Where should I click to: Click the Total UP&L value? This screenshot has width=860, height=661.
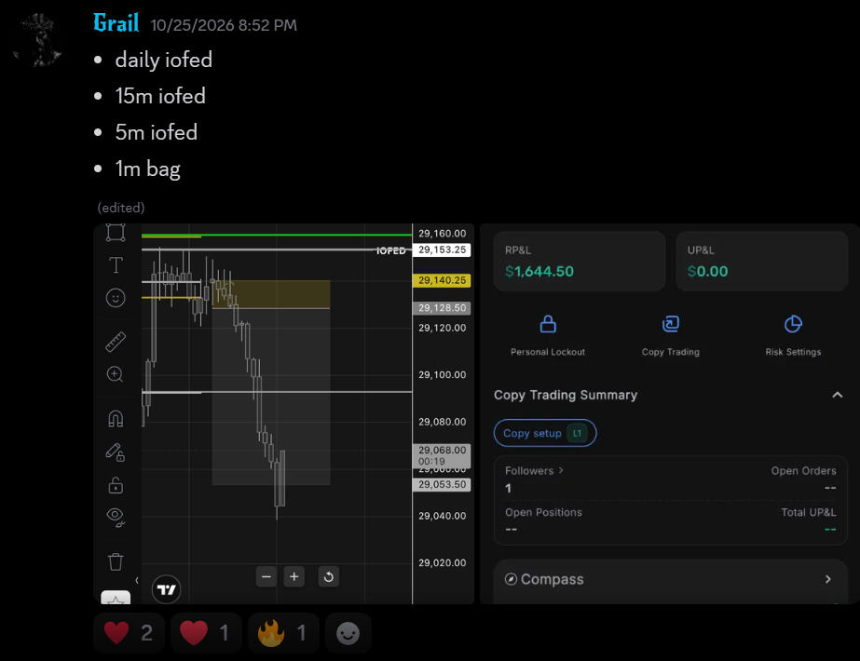[830, 530]
